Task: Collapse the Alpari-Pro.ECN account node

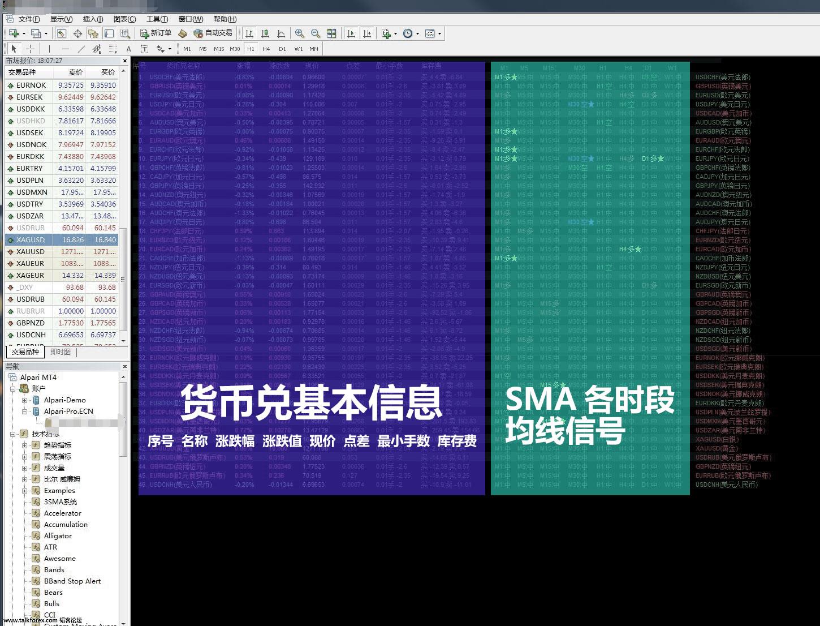Action: (24, 411)
